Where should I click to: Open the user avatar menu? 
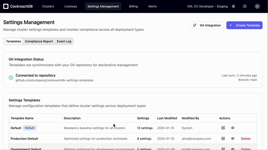257,6
